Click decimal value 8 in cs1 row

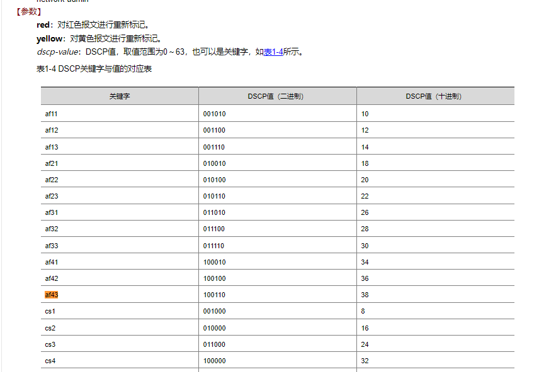pos(363,311)
